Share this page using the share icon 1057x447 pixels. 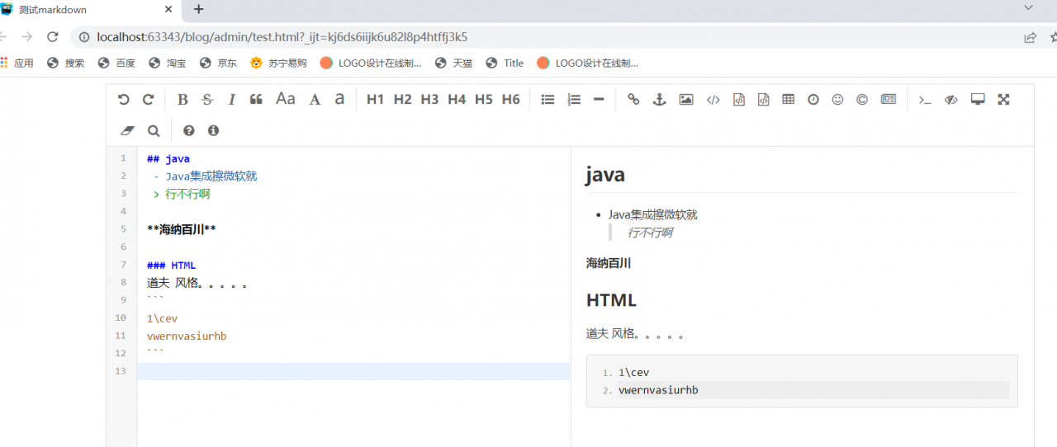1030,37
